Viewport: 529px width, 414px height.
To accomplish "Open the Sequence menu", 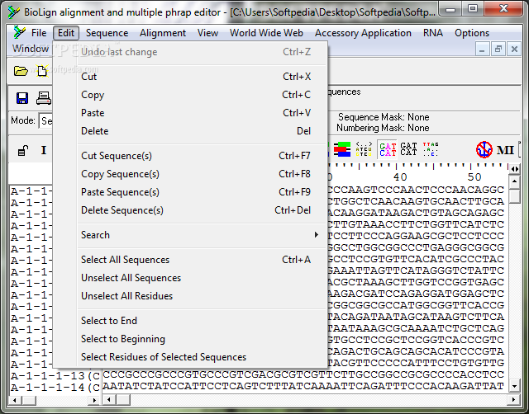I will pyautogui.click(x=107, y=33).
